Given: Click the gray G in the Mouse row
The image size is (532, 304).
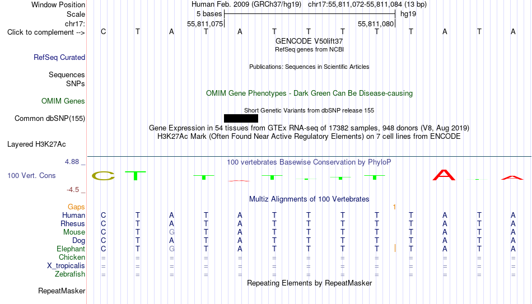Looking at the screenshot, I should tap(172, 232).
